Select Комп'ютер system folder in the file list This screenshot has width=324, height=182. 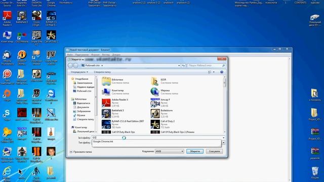click(x=115, y=92)
